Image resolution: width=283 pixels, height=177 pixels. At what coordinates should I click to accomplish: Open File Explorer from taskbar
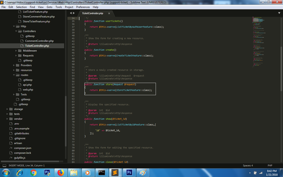tap(74, 173)
